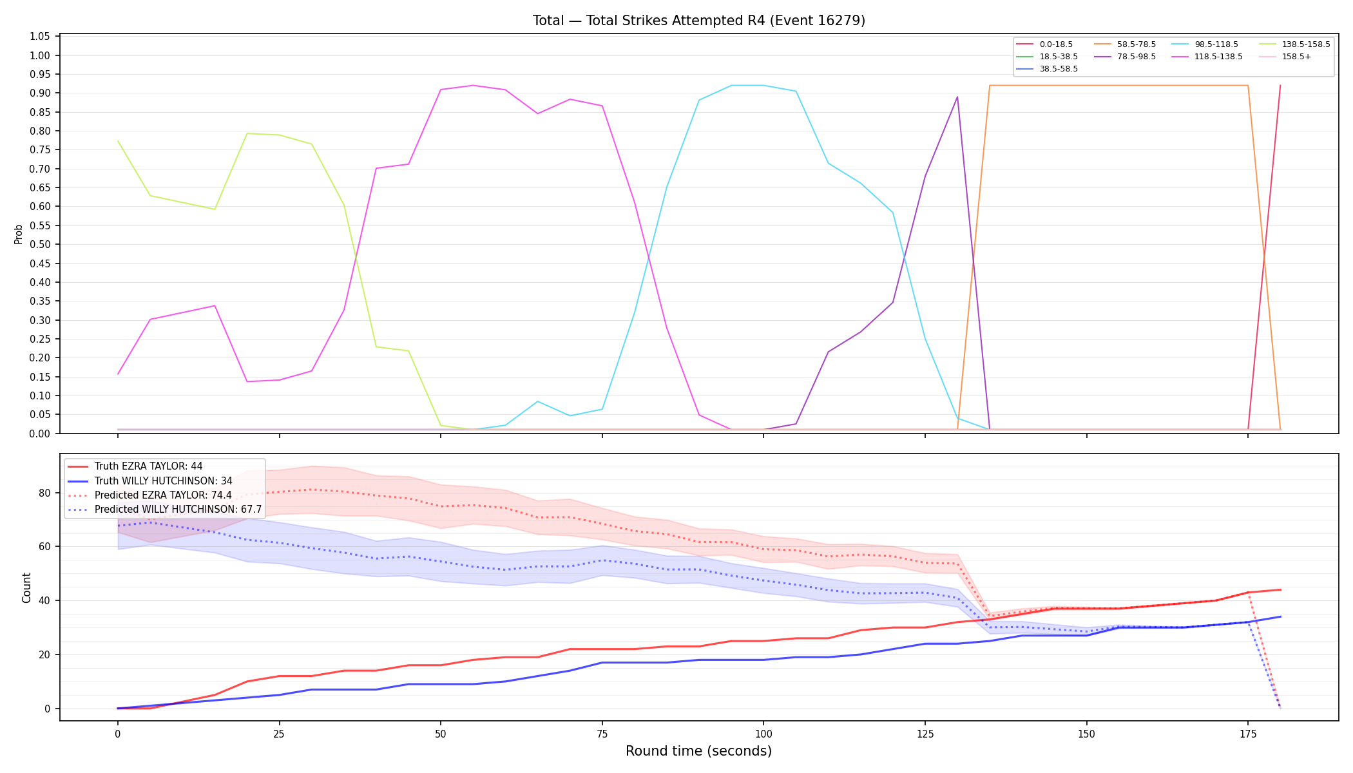Select the 158.5+ legend label
Screen dimensions: 1353x773
coord(1296,57)
